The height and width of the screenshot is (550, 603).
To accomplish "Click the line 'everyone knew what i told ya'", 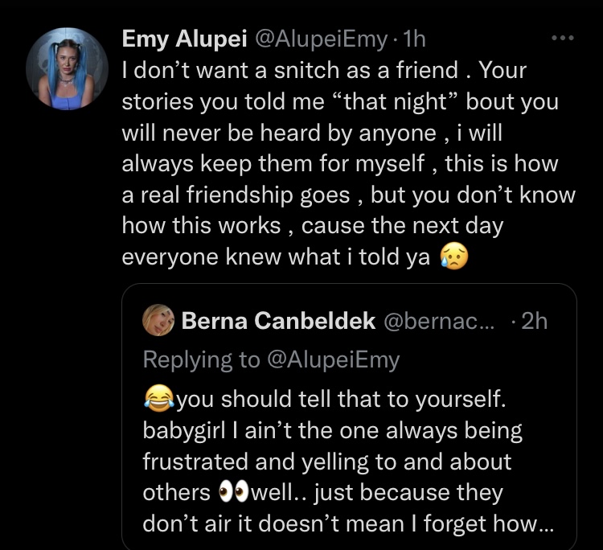I will tap(275, 257).
